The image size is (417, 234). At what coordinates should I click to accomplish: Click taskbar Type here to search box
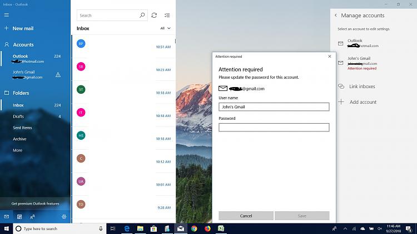tap(59, 228)
